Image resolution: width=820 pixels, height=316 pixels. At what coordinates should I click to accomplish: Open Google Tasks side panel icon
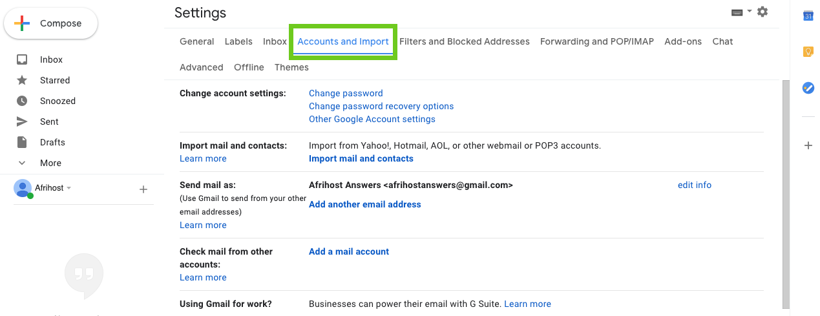pyautogui.click(x=808, y=88)
